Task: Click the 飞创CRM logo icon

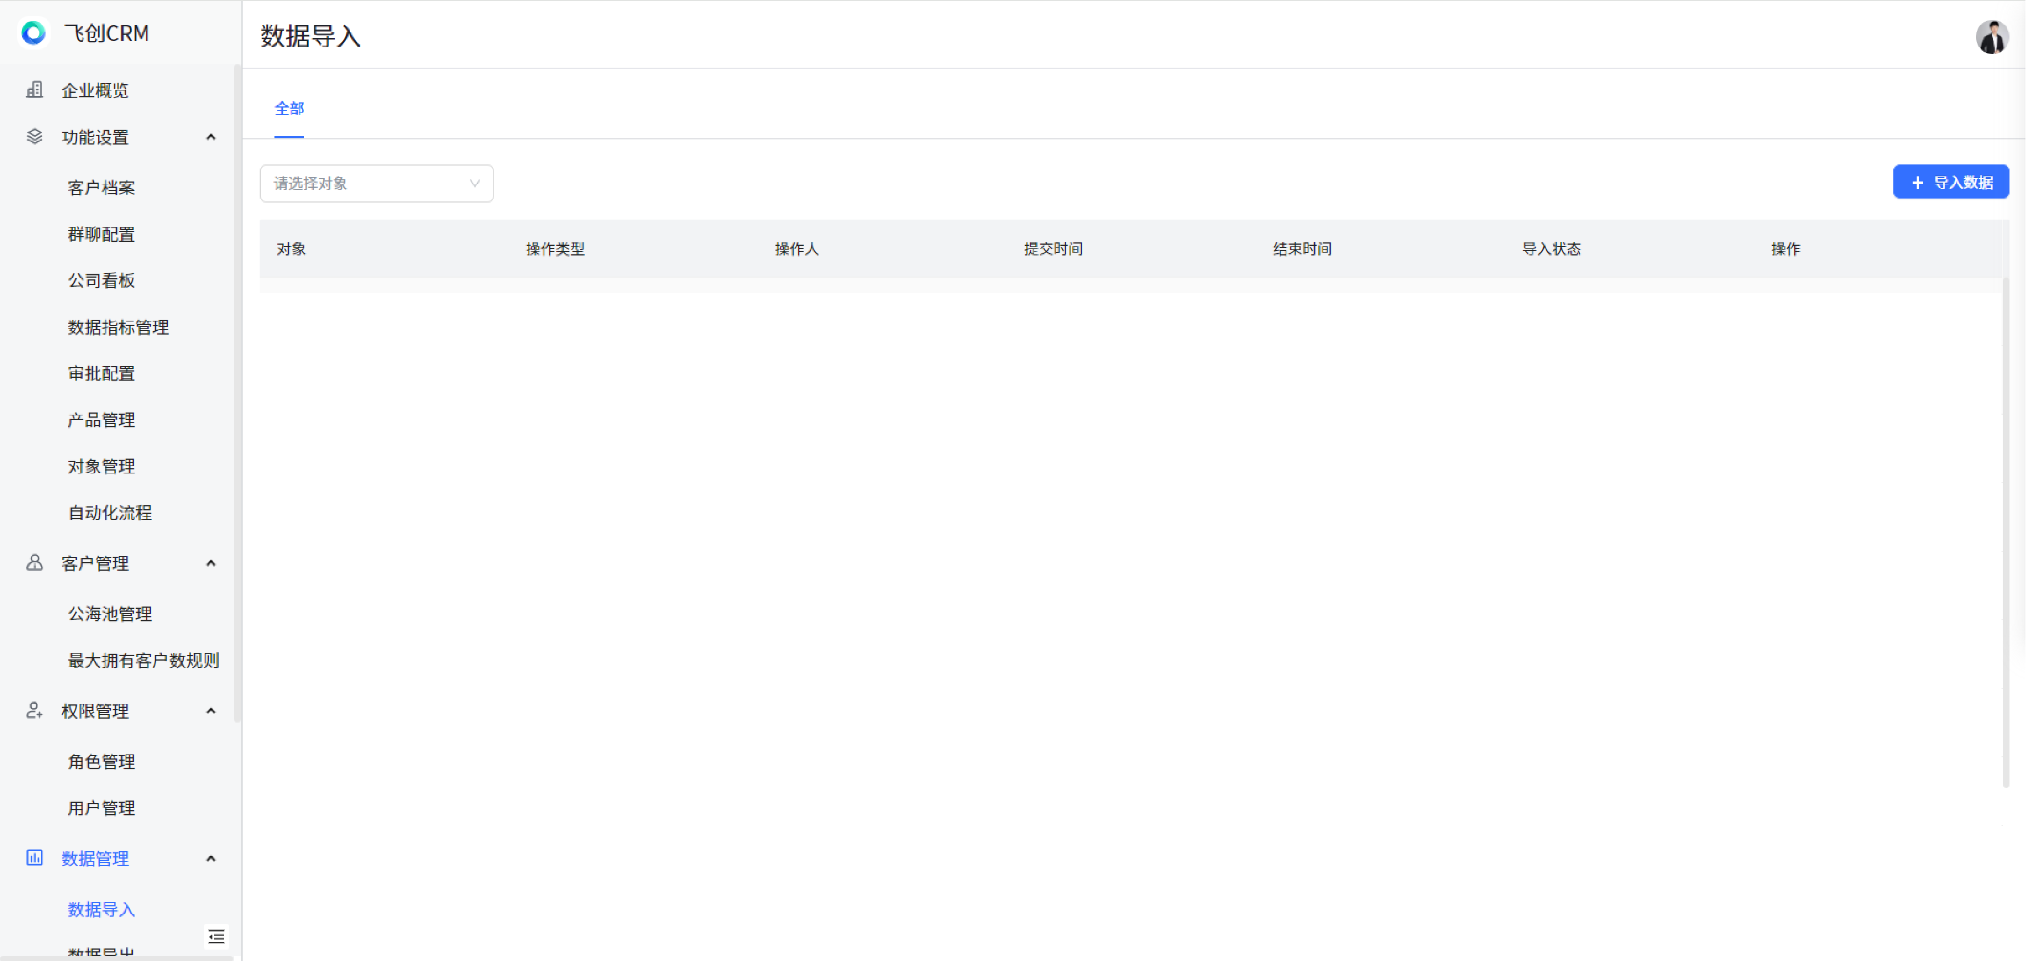Action: (33, 33)
